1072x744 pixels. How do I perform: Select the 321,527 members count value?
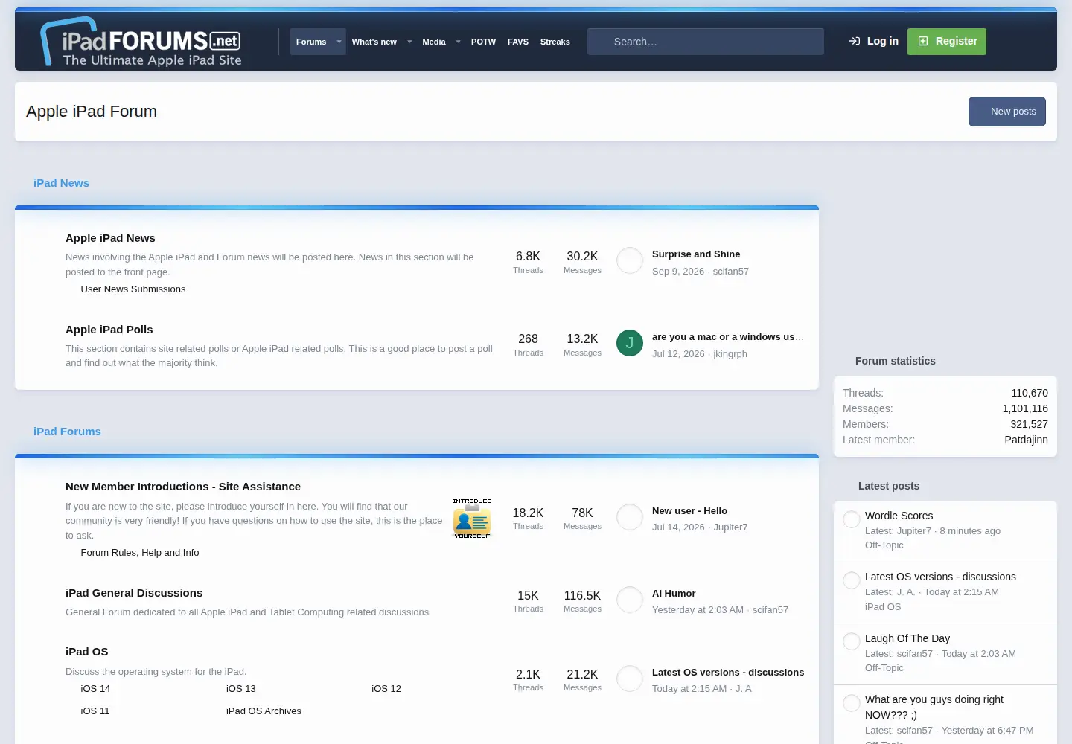pos(1029,424)
